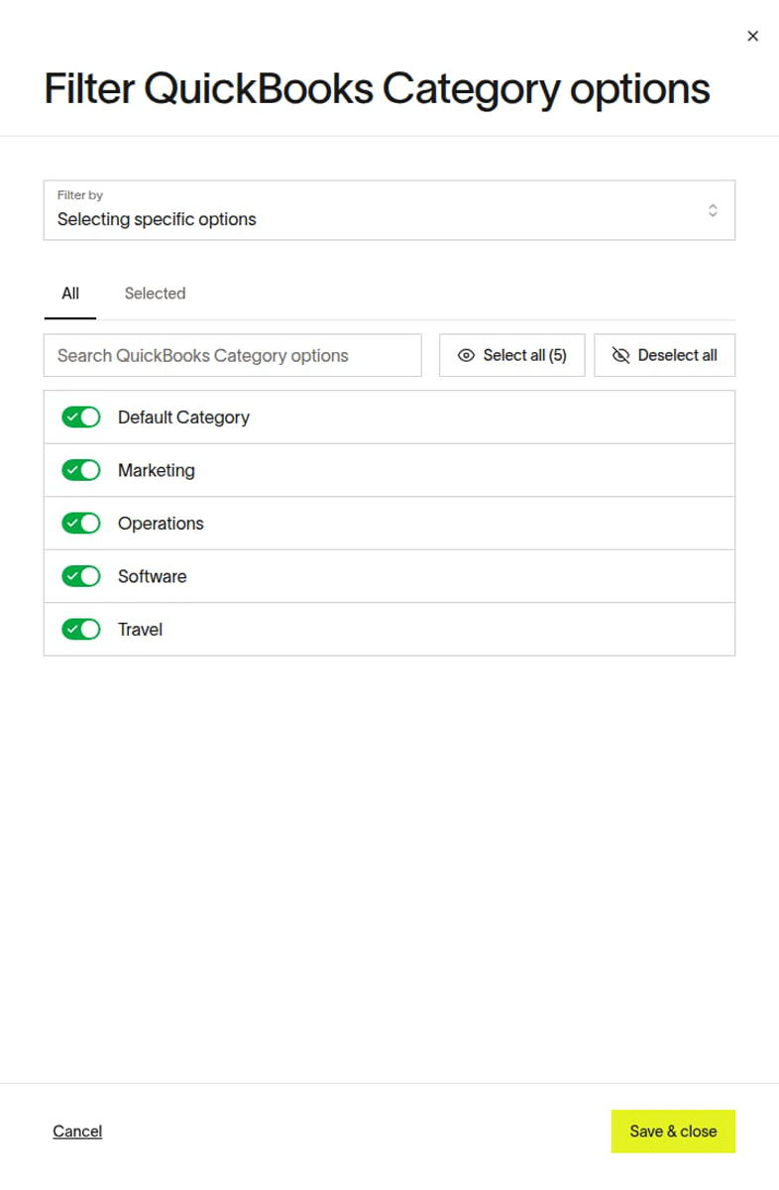The width and height of the screenshot is (779, 1190).
Task: Click the Save & close button
Action: coord(673,1131)
